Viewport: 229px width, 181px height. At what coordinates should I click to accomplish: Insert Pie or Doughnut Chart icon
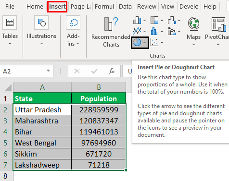point(137,42)
